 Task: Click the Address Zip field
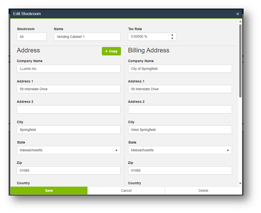pyautogui.click(x=69, y=171)
